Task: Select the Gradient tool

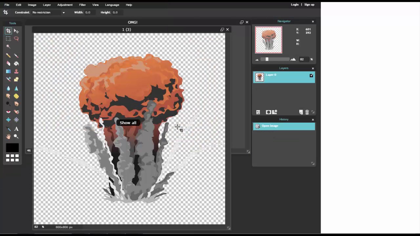Action: 8,71
